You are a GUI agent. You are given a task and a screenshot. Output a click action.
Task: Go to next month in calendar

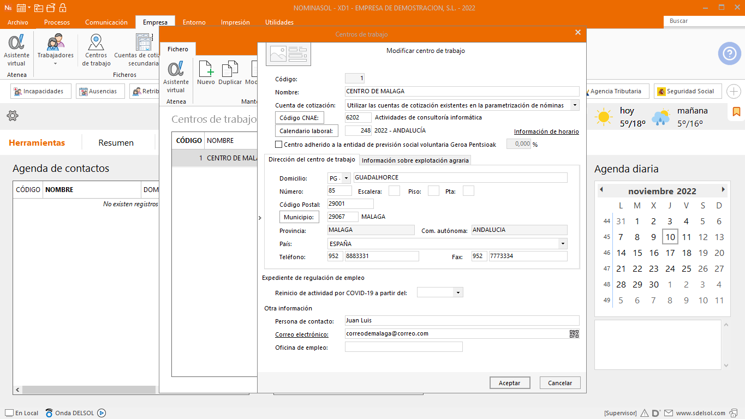pos(723,190)
